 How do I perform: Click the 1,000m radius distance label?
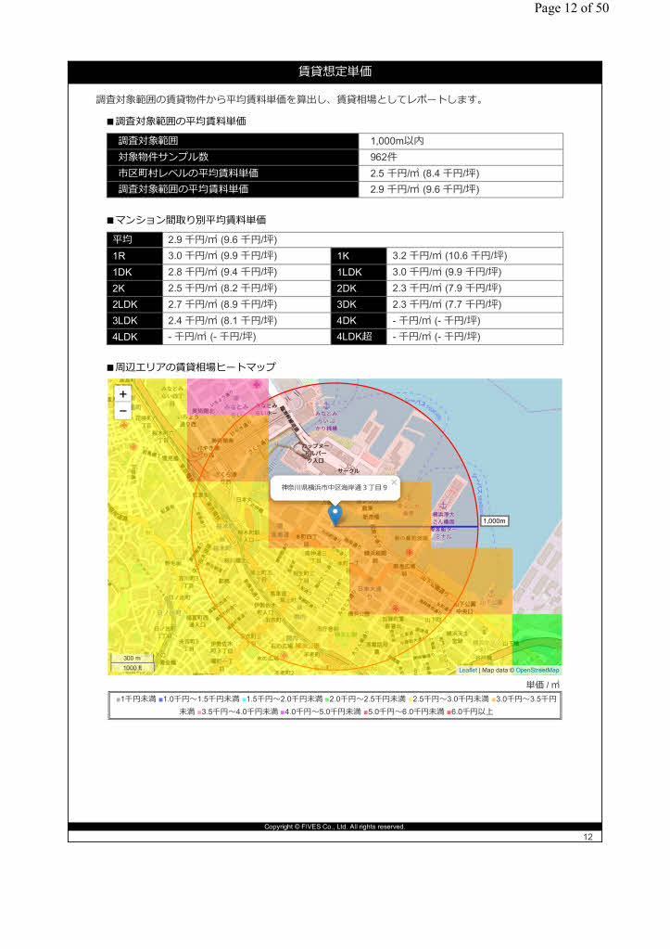coord(495,521)
